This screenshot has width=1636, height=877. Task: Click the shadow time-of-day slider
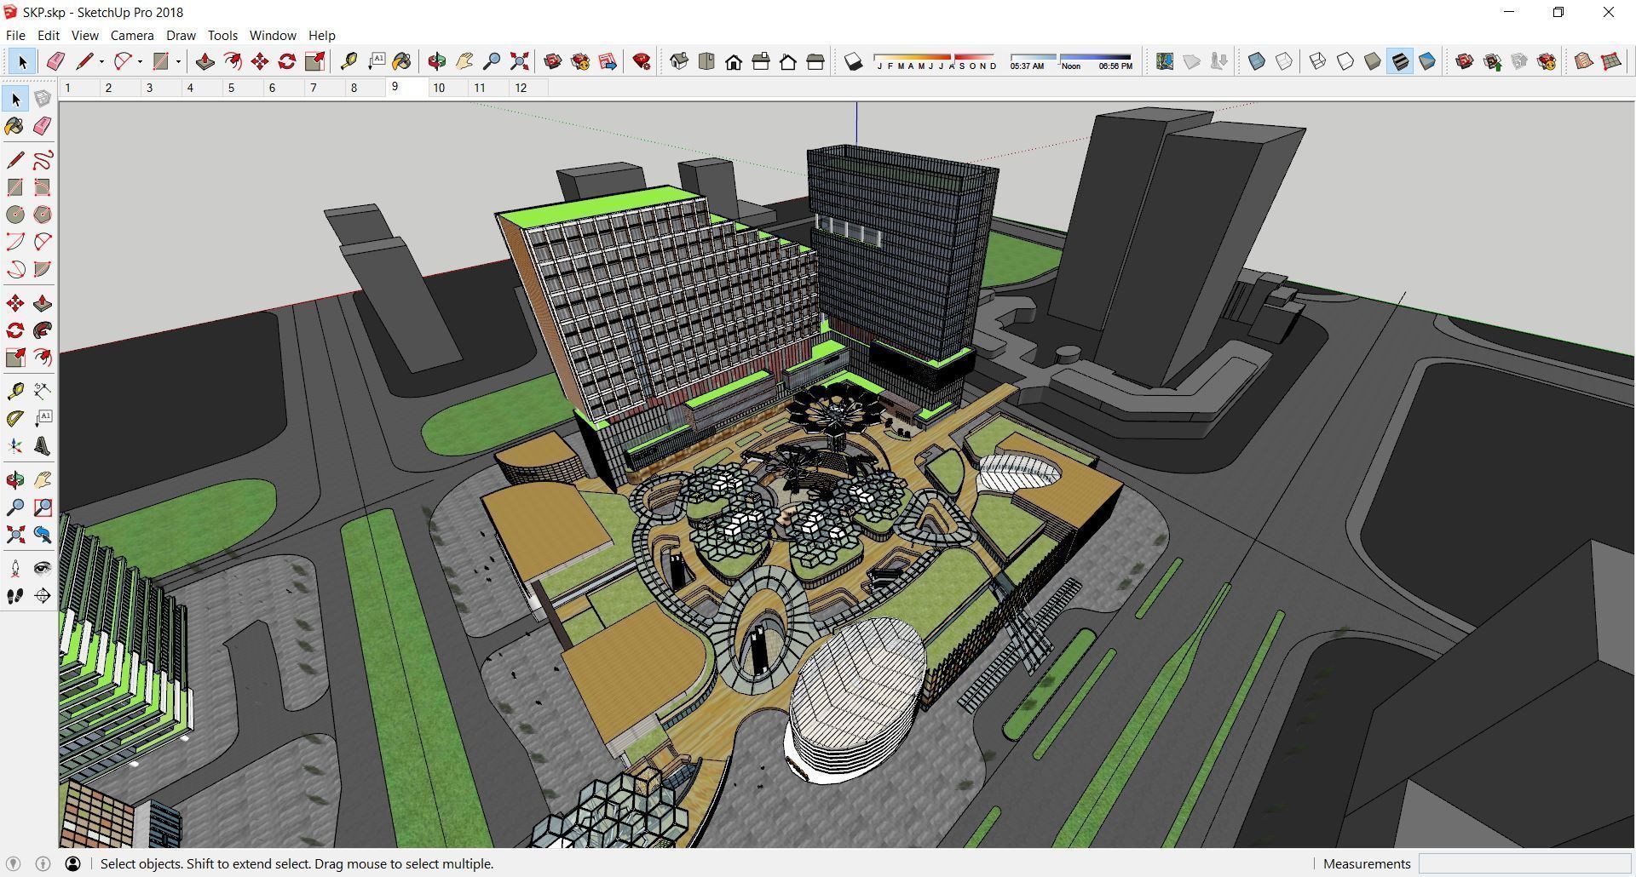(x=1071, y=61)
